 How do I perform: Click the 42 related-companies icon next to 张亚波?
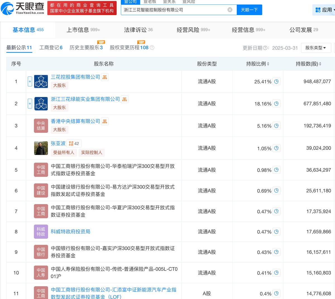pos(74,144)
